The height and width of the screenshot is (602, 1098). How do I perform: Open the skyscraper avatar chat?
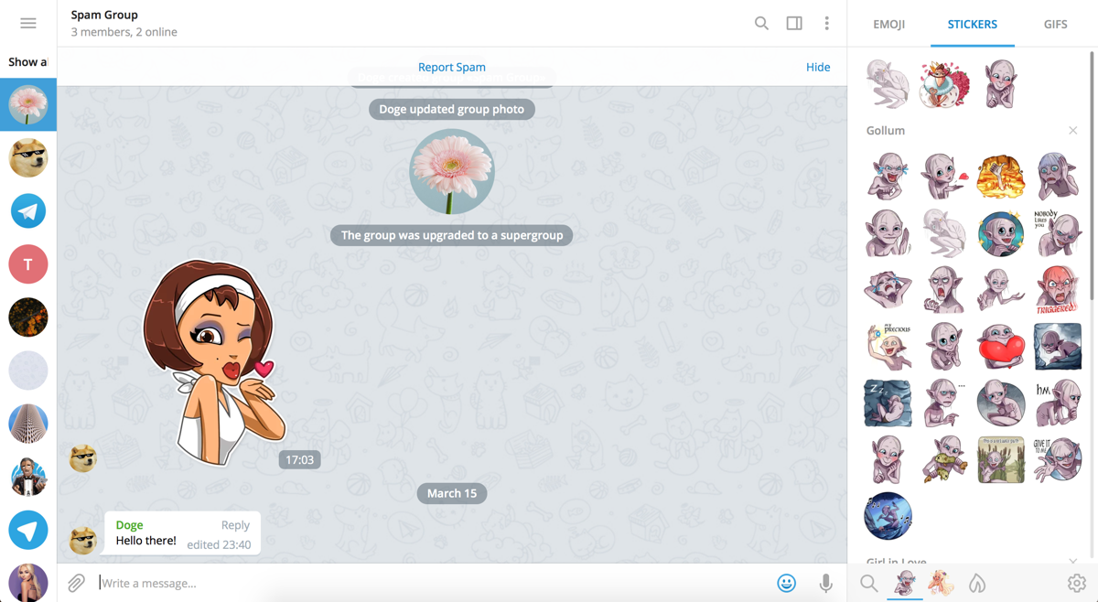point(28,424)
